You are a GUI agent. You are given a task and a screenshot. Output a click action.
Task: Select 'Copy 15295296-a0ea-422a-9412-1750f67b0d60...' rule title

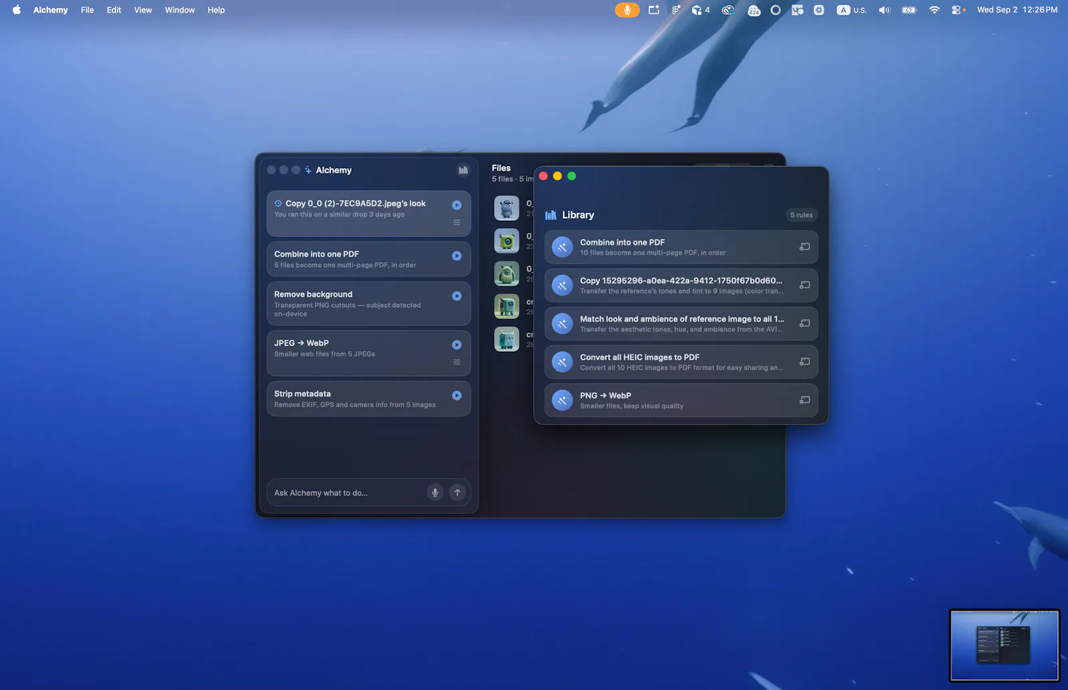(x=681, y=280)
